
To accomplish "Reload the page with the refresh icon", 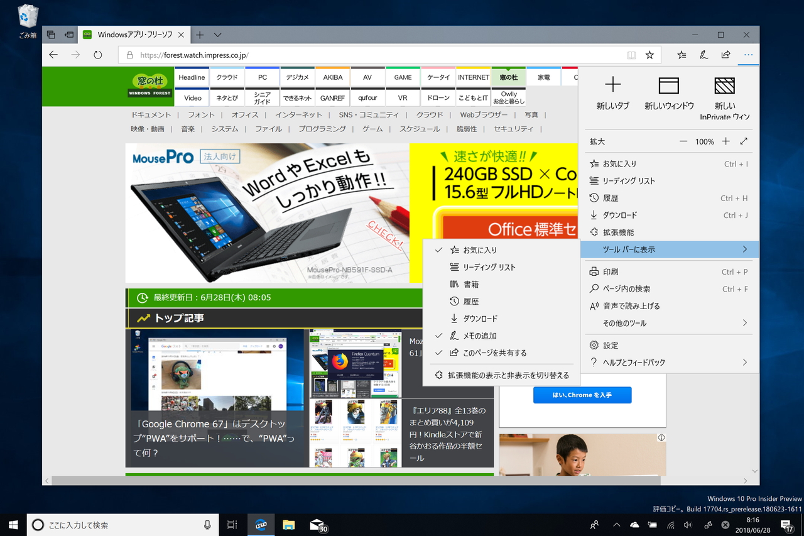I will tap(98, 55).
